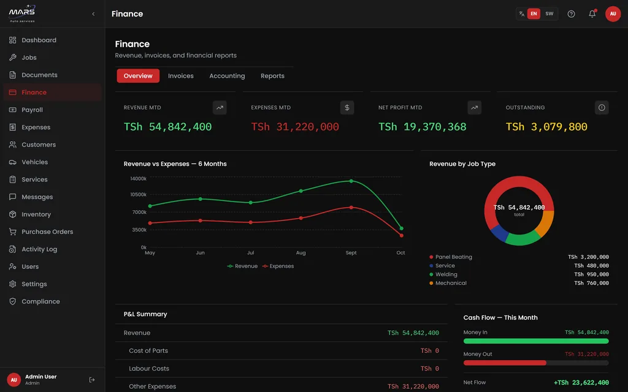Open Services clipboard icon
This screenshot has width=628, height=392.
(13, 179)
